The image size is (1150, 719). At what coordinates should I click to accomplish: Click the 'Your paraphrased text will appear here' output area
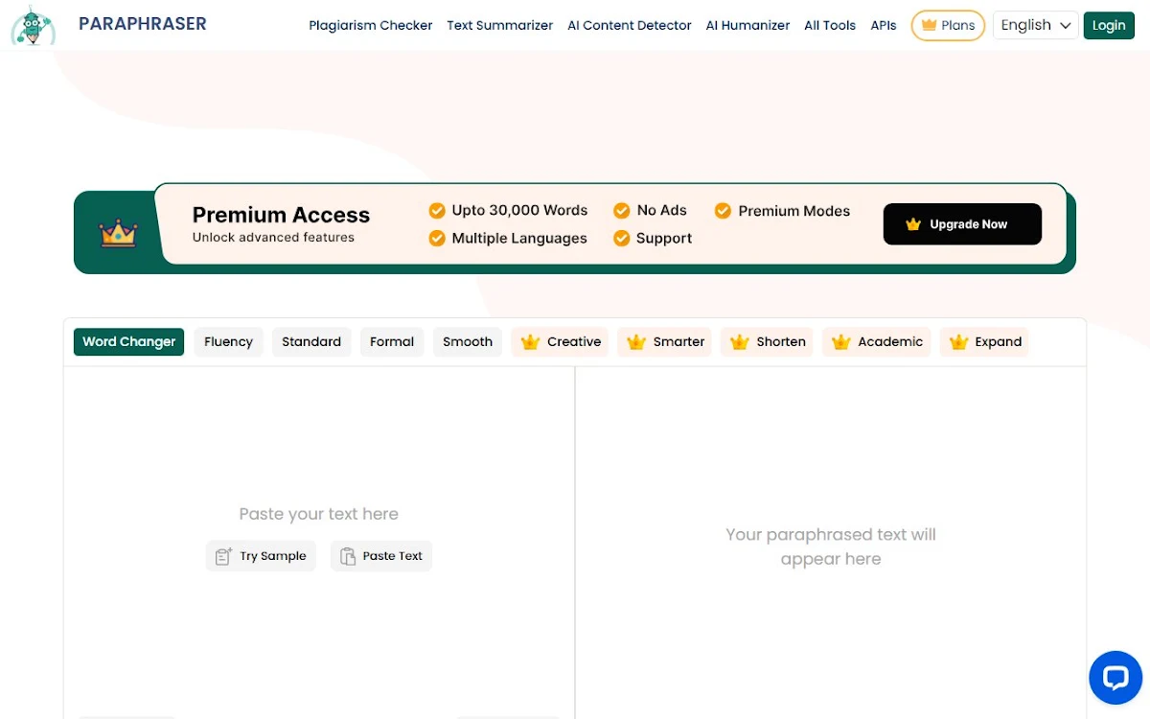[x=831, y=546]
